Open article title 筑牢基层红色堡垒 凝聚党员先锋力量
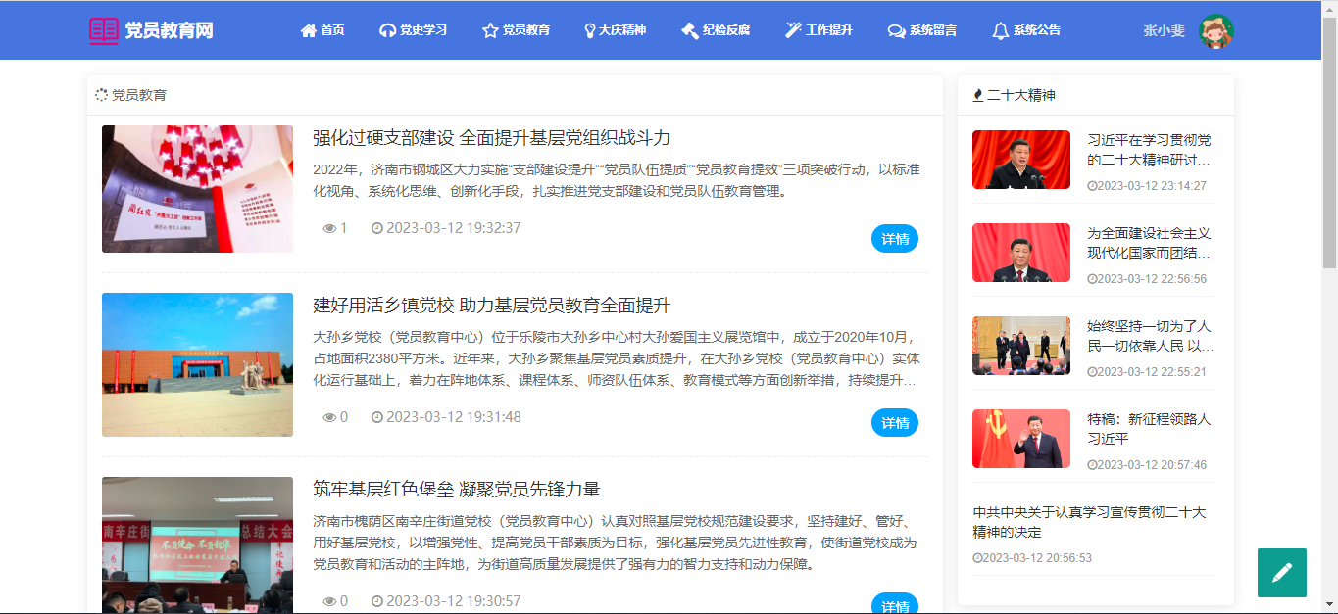 [x=457, y=490]
